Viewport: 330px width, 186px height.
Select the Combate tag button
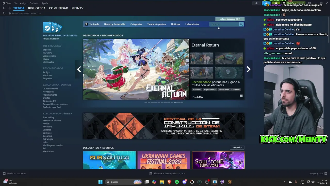click(235, 90)
